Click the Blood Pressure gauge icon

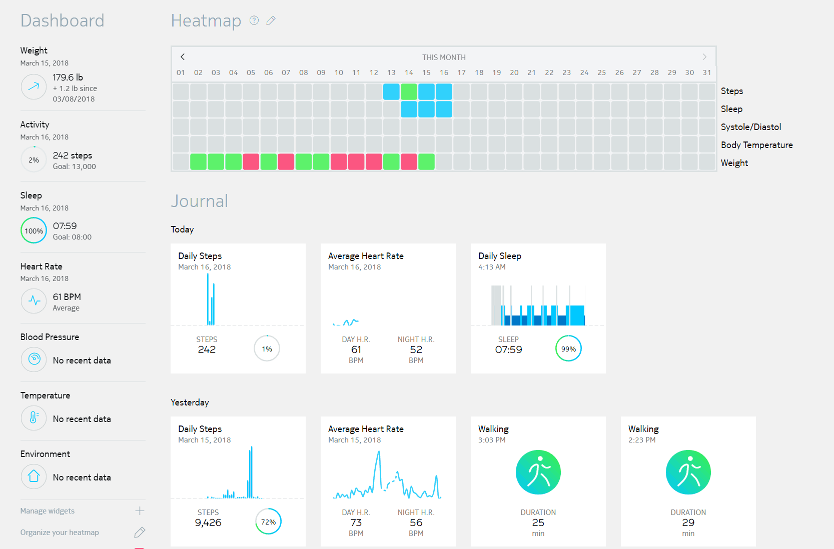pyautogui.click(x=34, y=359)
